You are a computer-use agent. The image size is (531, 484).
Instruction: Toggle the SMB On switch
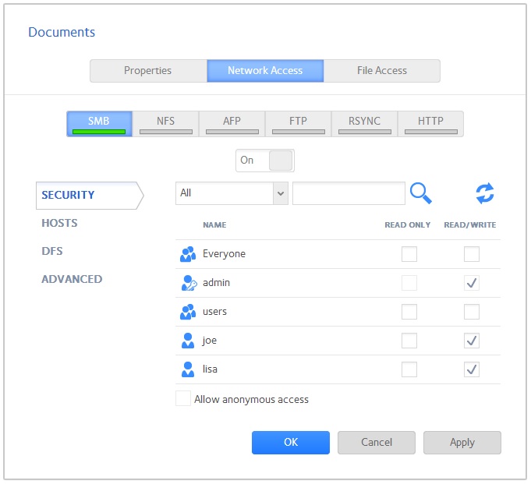pos(265,161)
